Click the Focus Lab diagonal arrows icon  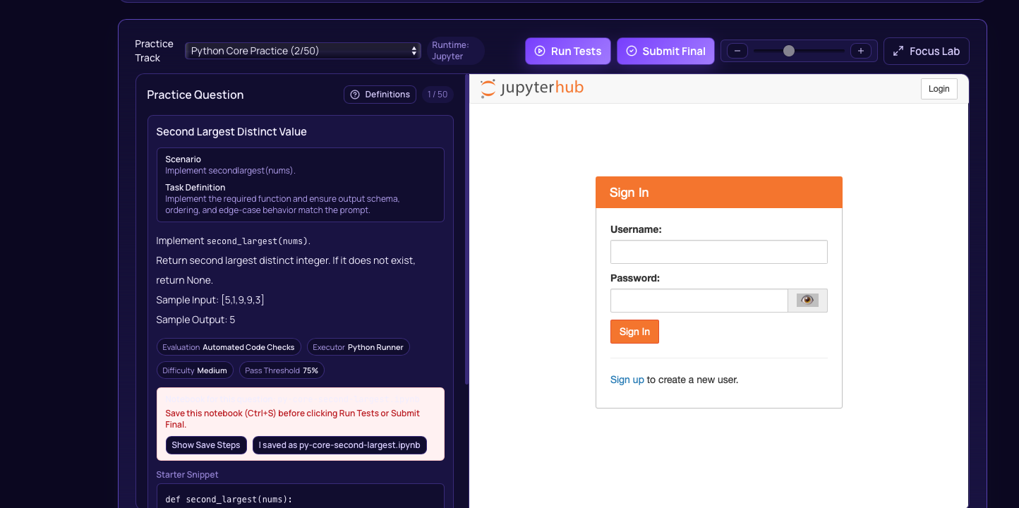click(x=898, y=51)
